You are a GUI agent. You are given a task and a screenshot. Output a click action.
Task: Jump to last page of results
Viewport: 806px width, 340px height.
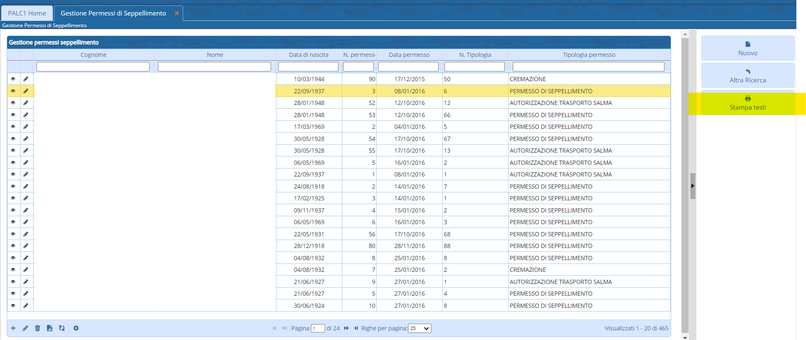point(356,328)
